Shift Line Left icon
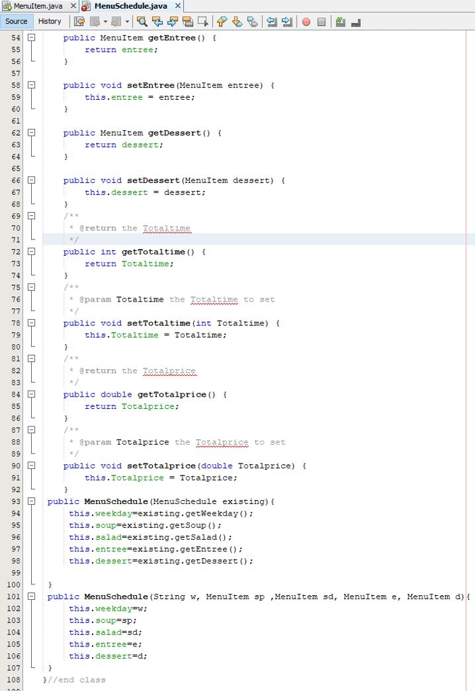Viewport: 475px width, 691px height. (x=272, y=22)
